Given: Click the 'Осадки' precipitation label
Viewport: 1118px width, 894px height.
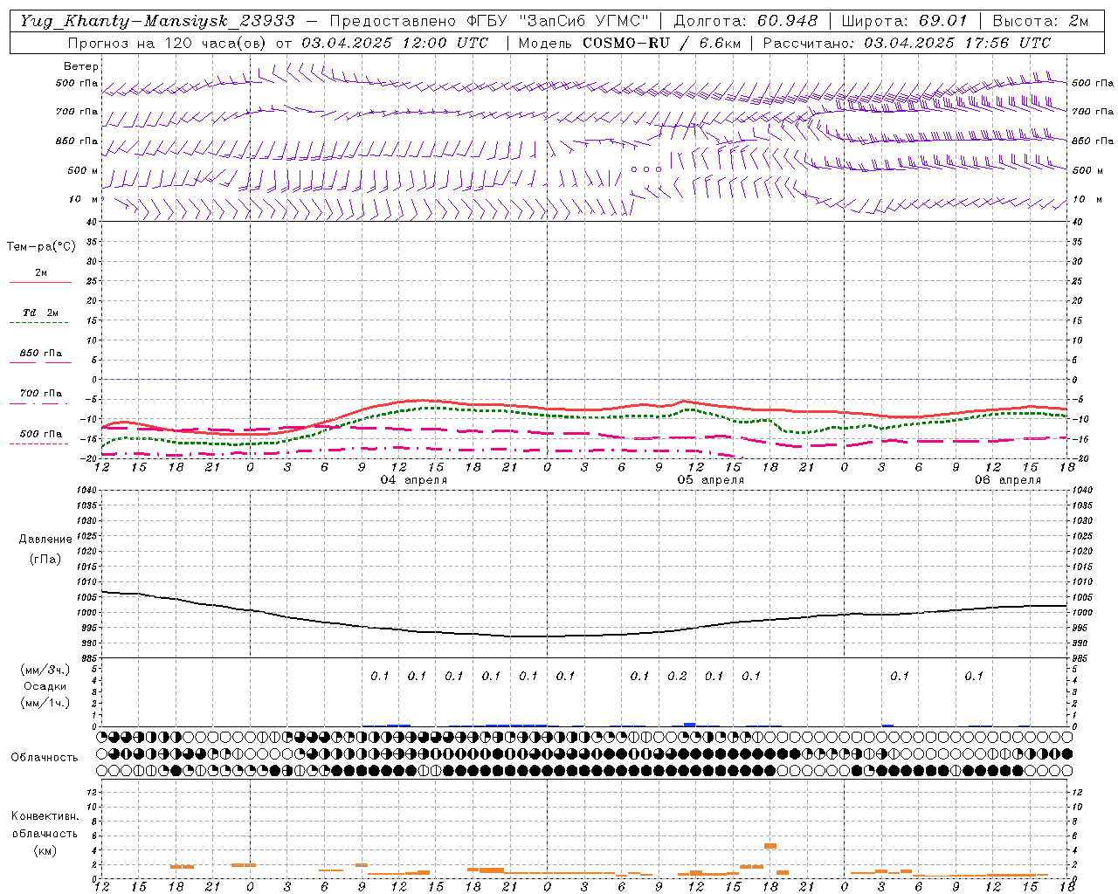Looking at the screenshot, I should point(45,686).
